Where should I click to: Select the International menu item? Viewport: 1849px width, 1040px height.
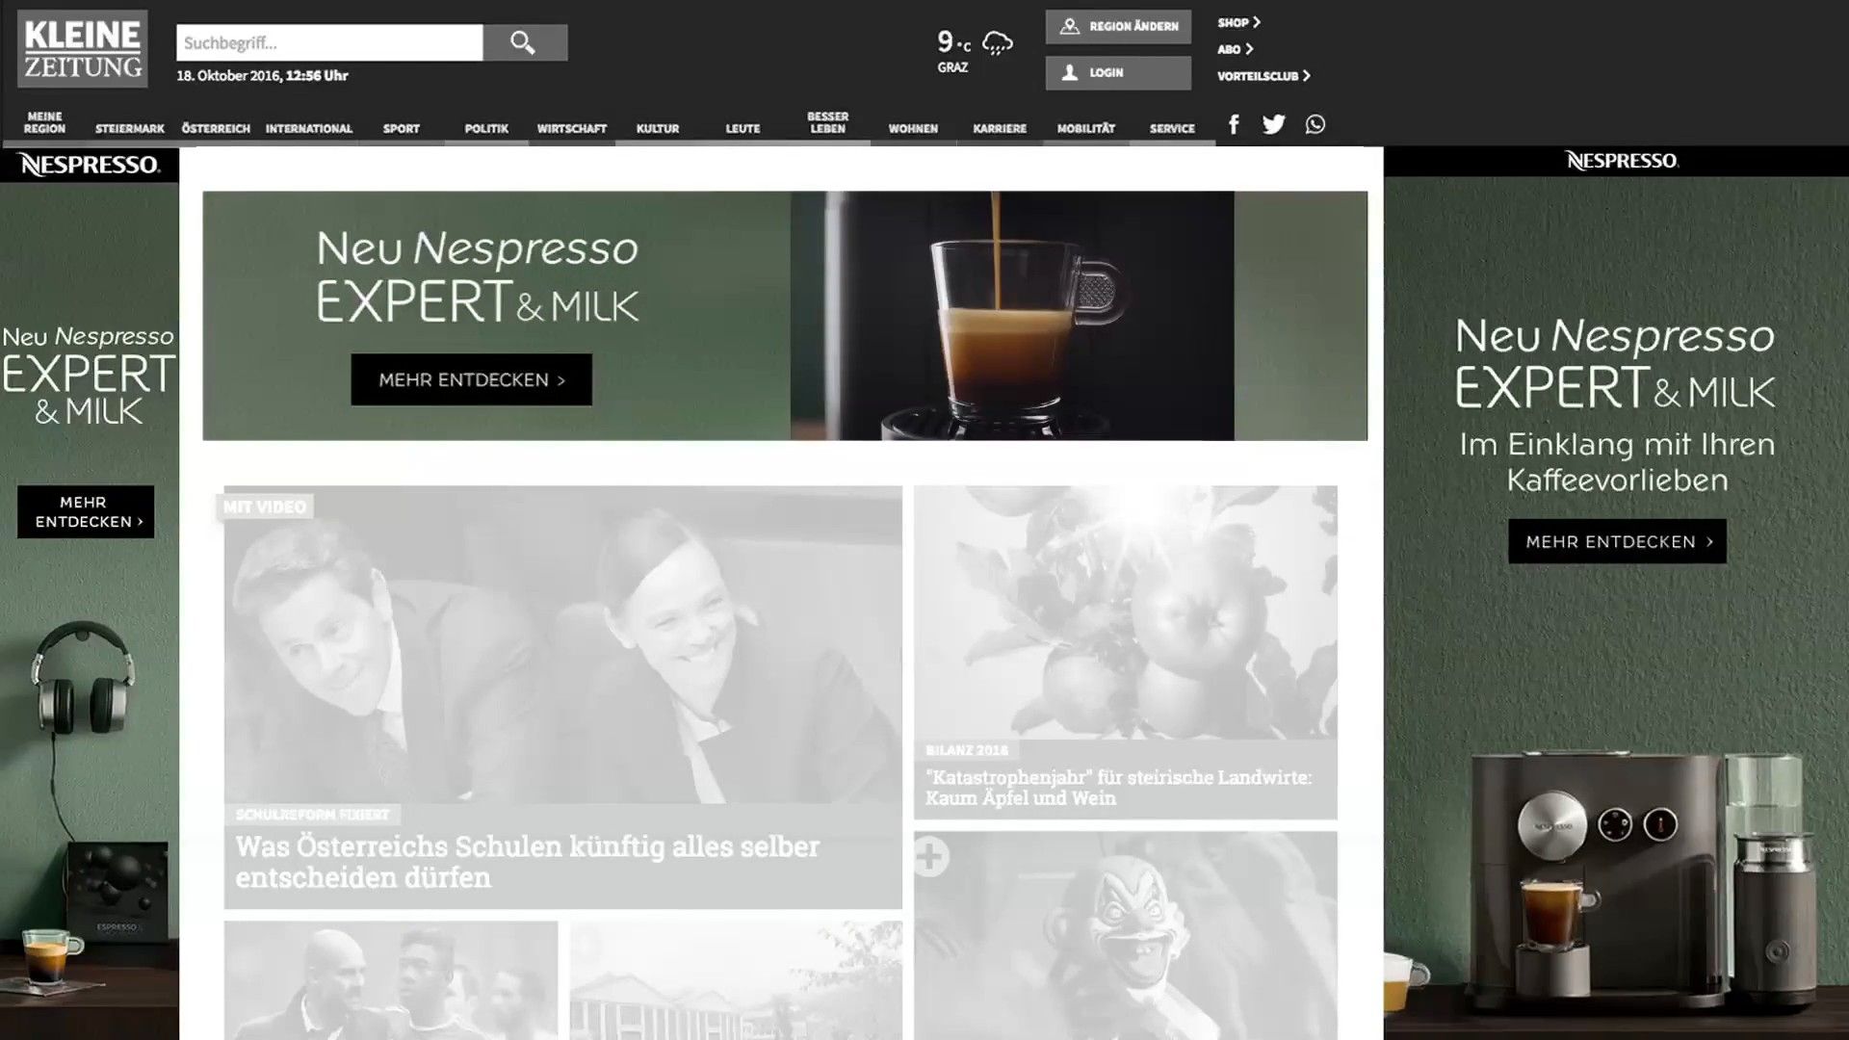pyautogui.click(x=309, y=128)
